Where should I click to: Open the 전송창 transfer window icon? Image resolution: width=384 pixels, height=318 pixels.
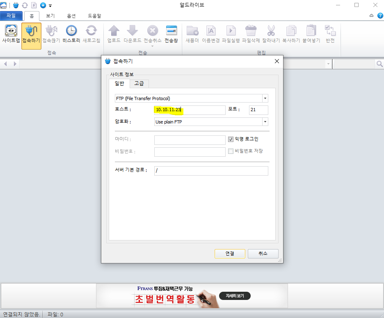point(171,34)
